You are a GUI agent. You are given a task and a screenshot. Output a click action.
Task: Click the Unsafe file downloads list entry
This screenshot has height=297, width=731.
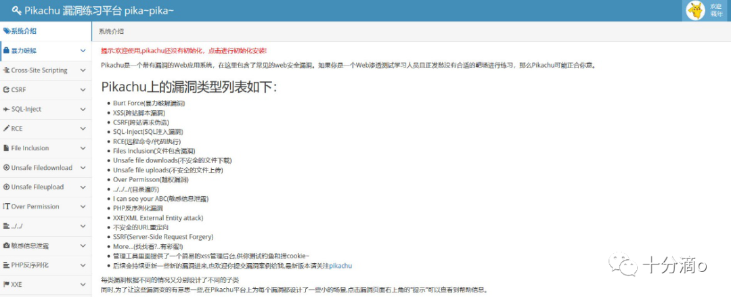coord(173,160)
